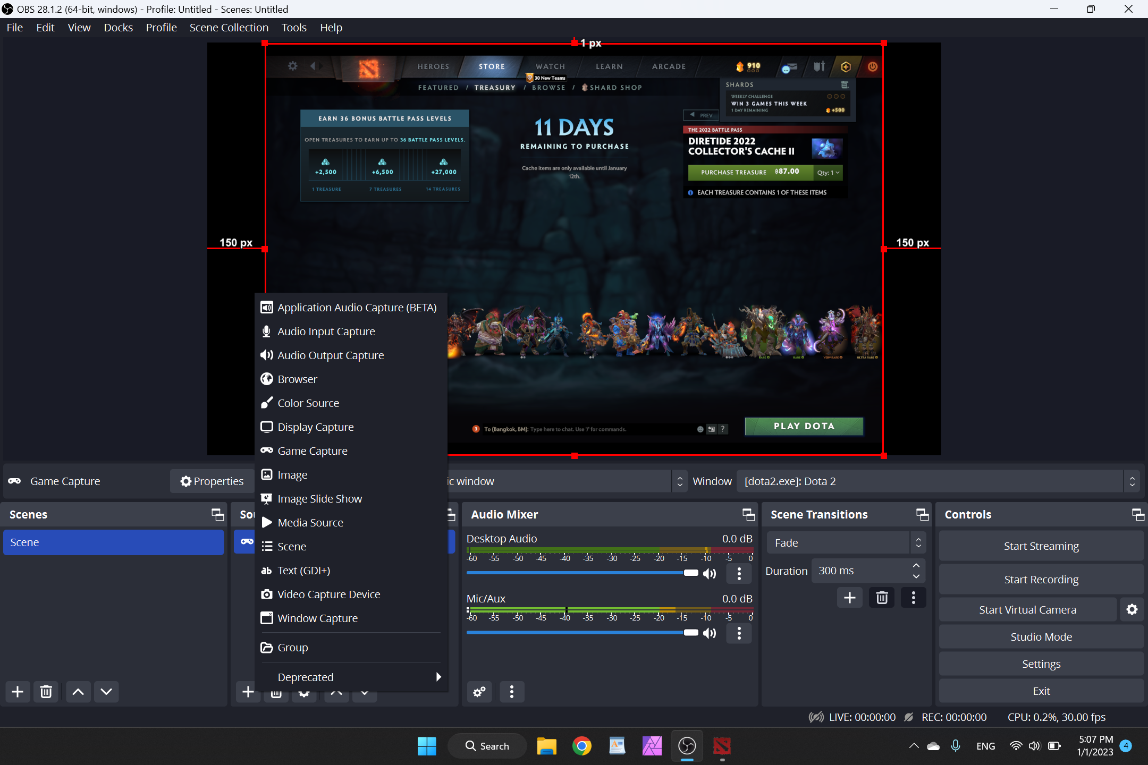Enable Studio Mode

point(1041,637)
